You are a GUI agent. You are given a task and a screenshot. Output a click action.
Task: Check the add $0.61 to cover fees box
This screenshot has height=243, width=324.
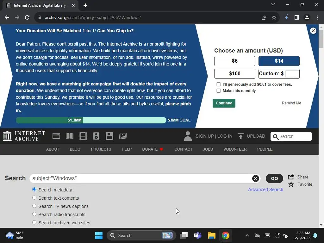[219, 84]
